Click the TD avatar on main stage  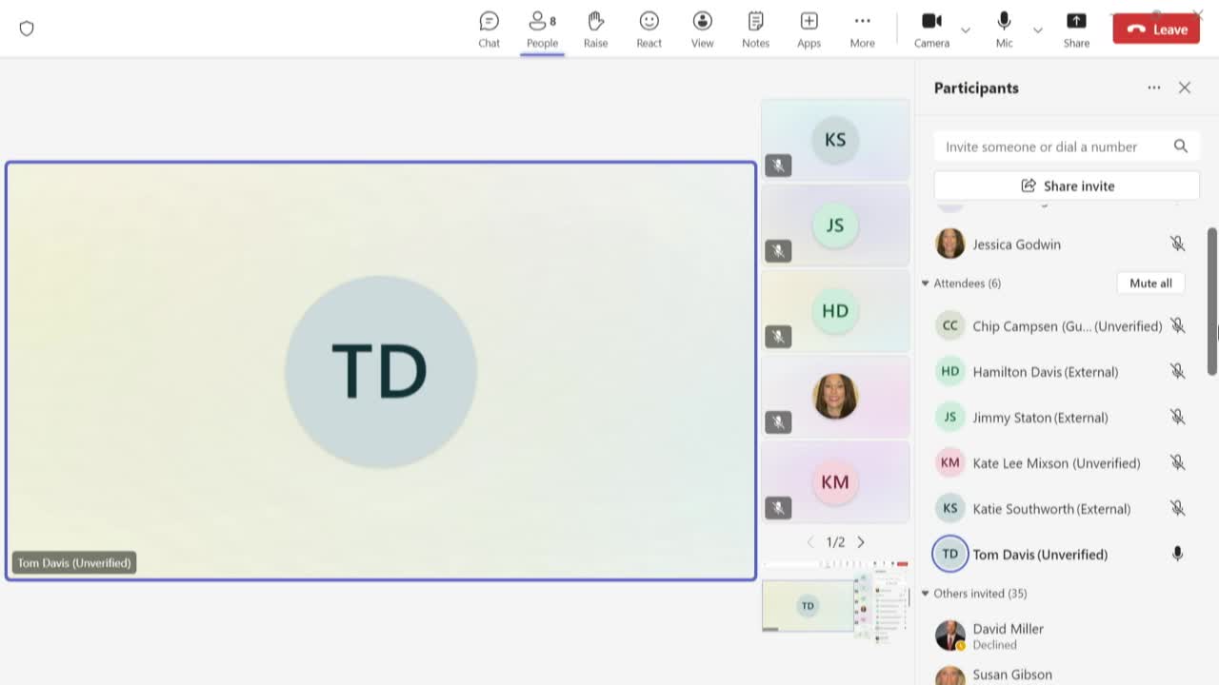381,371
